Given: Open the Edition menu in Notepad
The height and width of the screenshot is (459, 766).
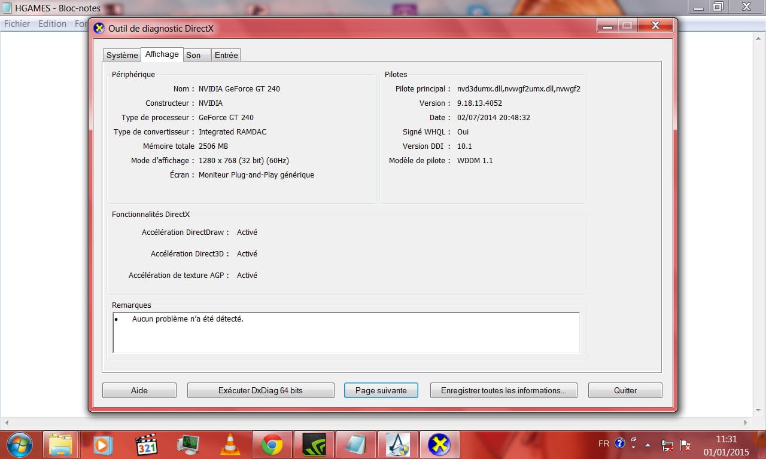Looking at the screenshot, I should 52,24.
